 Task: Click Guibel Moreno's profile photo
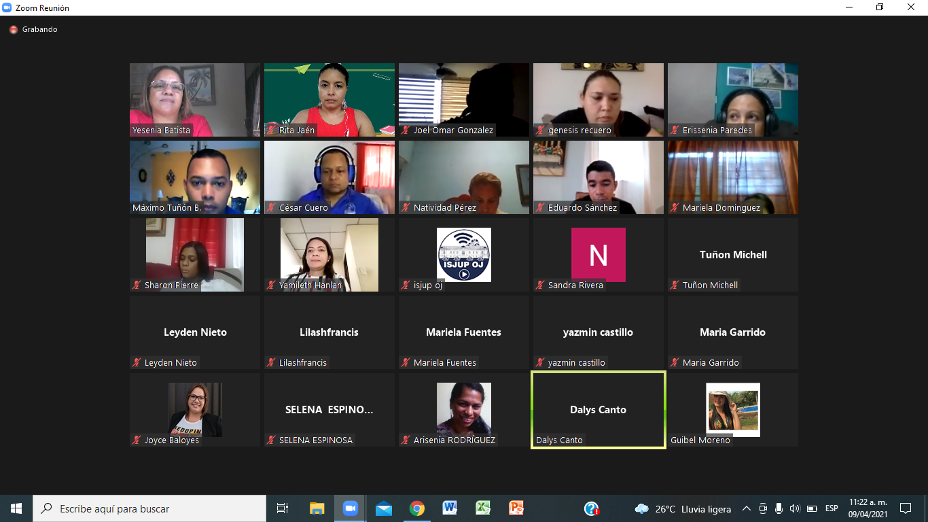[733, 410]
